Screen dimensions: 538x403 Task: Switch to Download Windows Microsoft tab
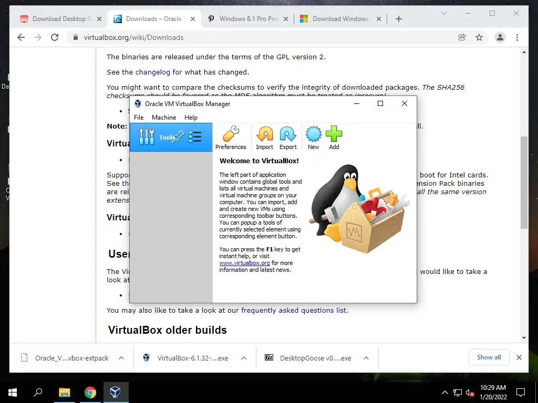click(340, 19)
